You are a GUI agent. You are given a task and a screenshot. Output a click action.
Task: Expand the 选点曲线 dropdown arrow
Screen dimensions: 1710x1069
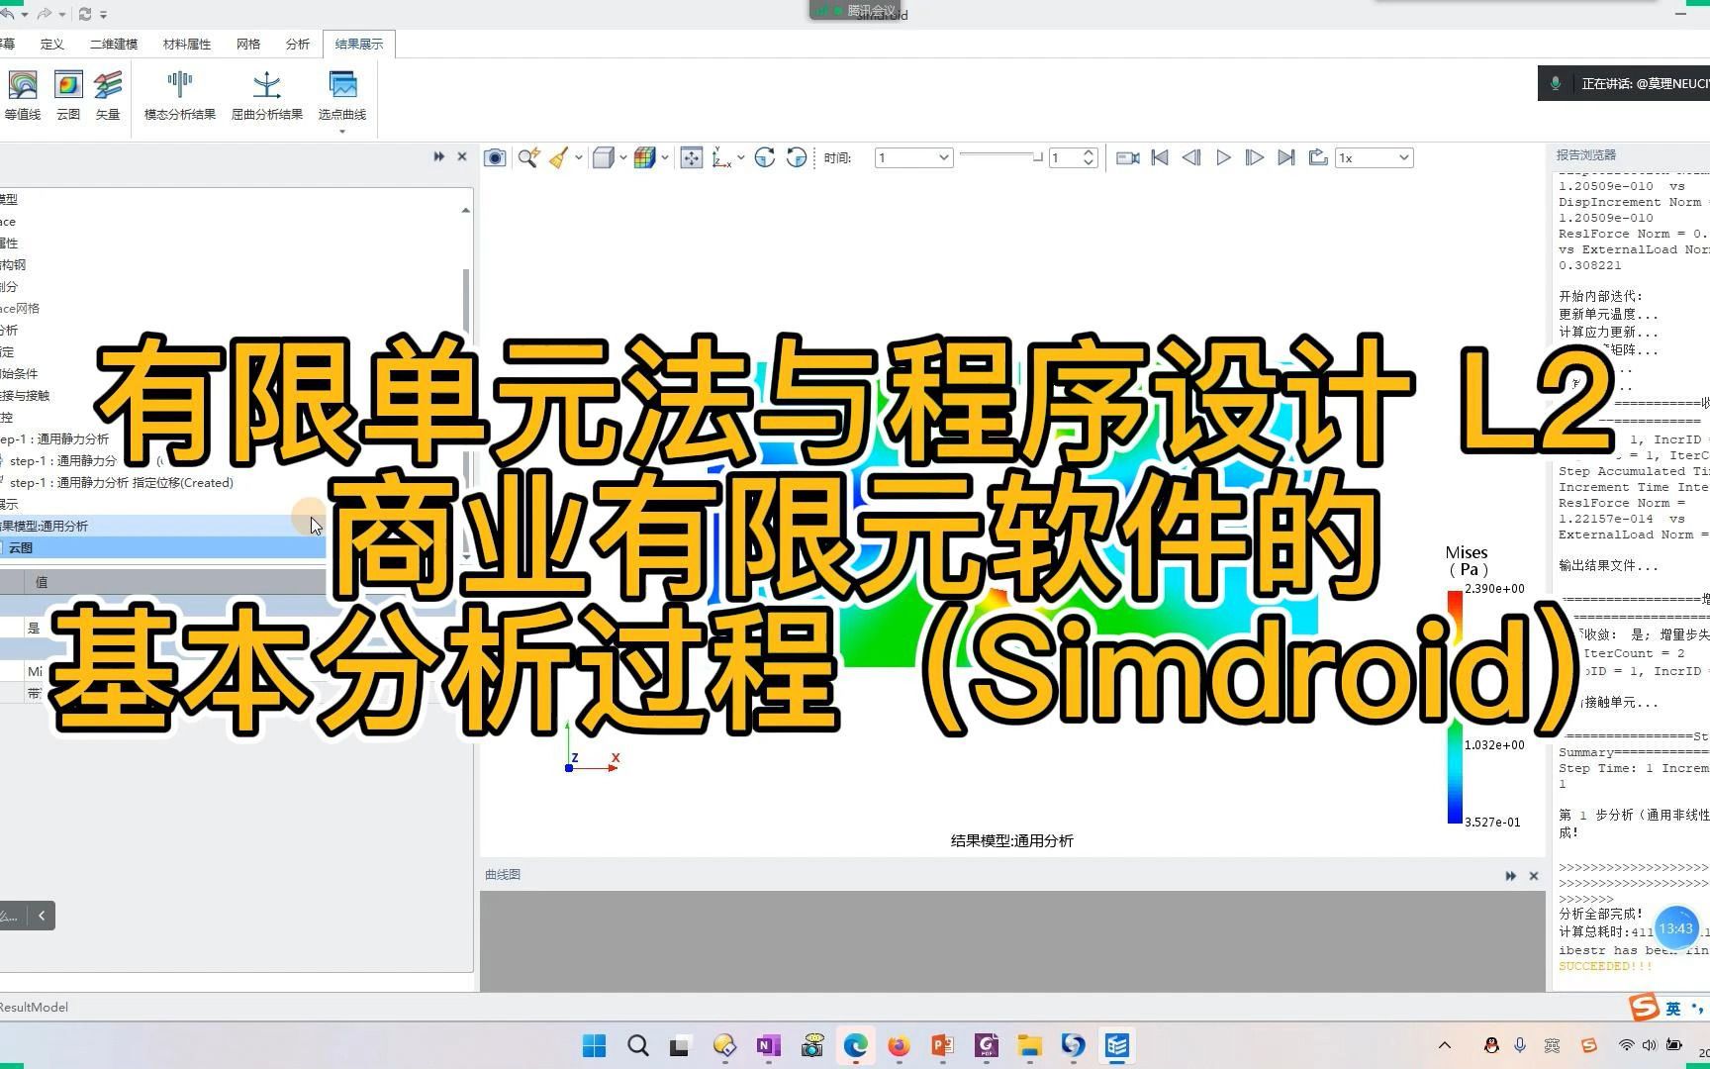(x=342, y=131)
